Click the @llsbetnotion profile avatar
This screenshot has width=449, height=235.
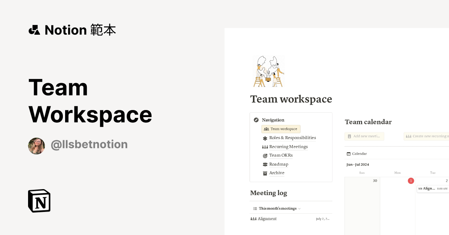coord(36,146)
